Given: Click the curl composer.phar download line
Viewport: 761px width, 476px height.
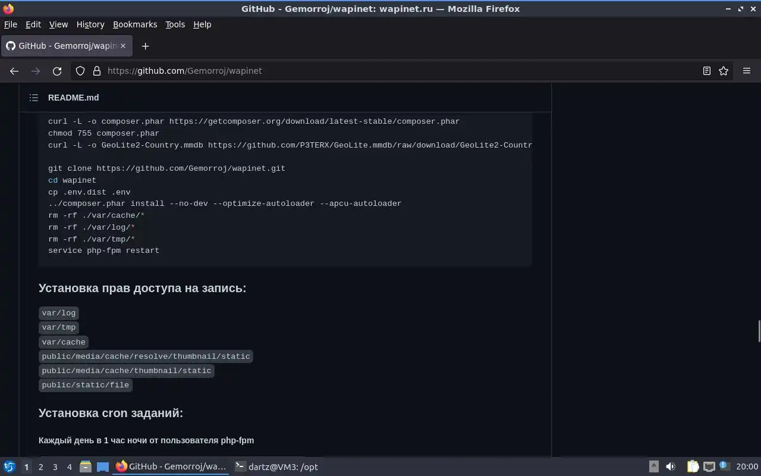Looking at the screenshot, I should (254, 121).
